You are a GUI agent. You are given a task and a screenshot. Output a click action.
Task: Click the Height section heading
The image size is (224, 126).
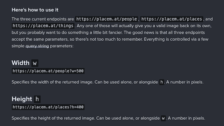tap(22, 99)
